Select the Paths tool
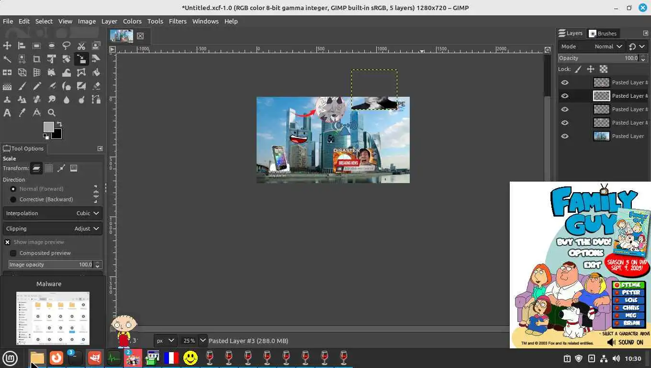 (x=96, y=100)
